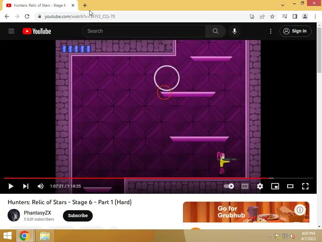Screen dimensions: 322x242
Task: Open the network tray icon
Action: [285, 236]
